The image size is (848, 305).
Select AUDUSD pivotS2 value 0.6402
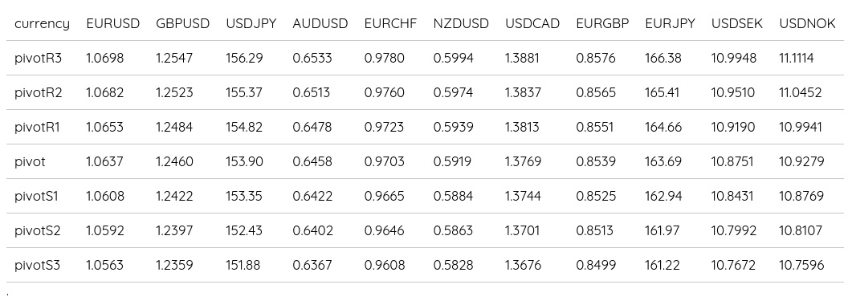pyautogui.click(x=312, y=231)
